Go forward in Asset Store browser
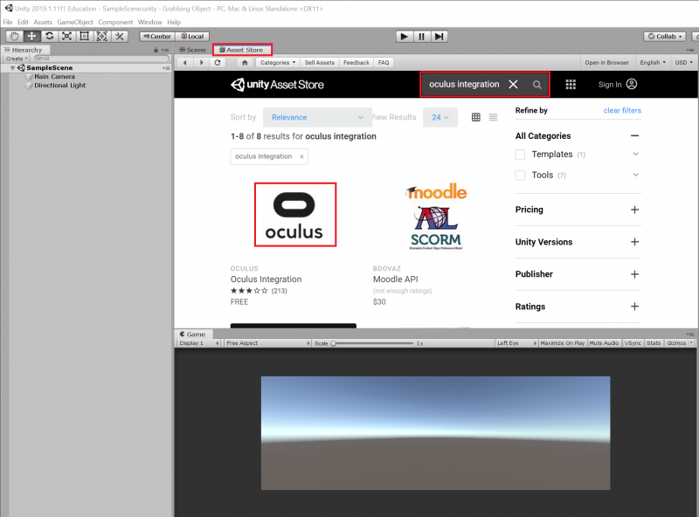Image resolution: width=699 pixels, height=517 pixels. pos(201,62)
